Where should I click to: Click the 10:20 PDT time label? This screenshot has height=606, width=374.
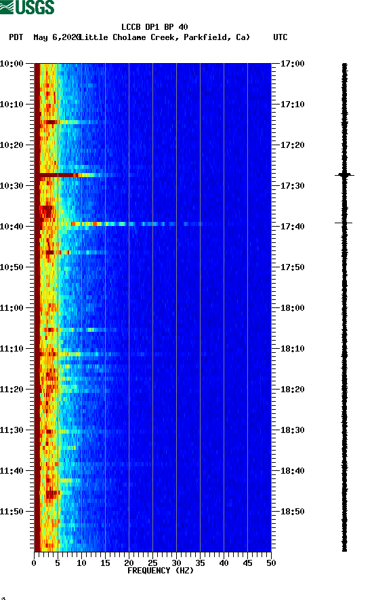12,145
